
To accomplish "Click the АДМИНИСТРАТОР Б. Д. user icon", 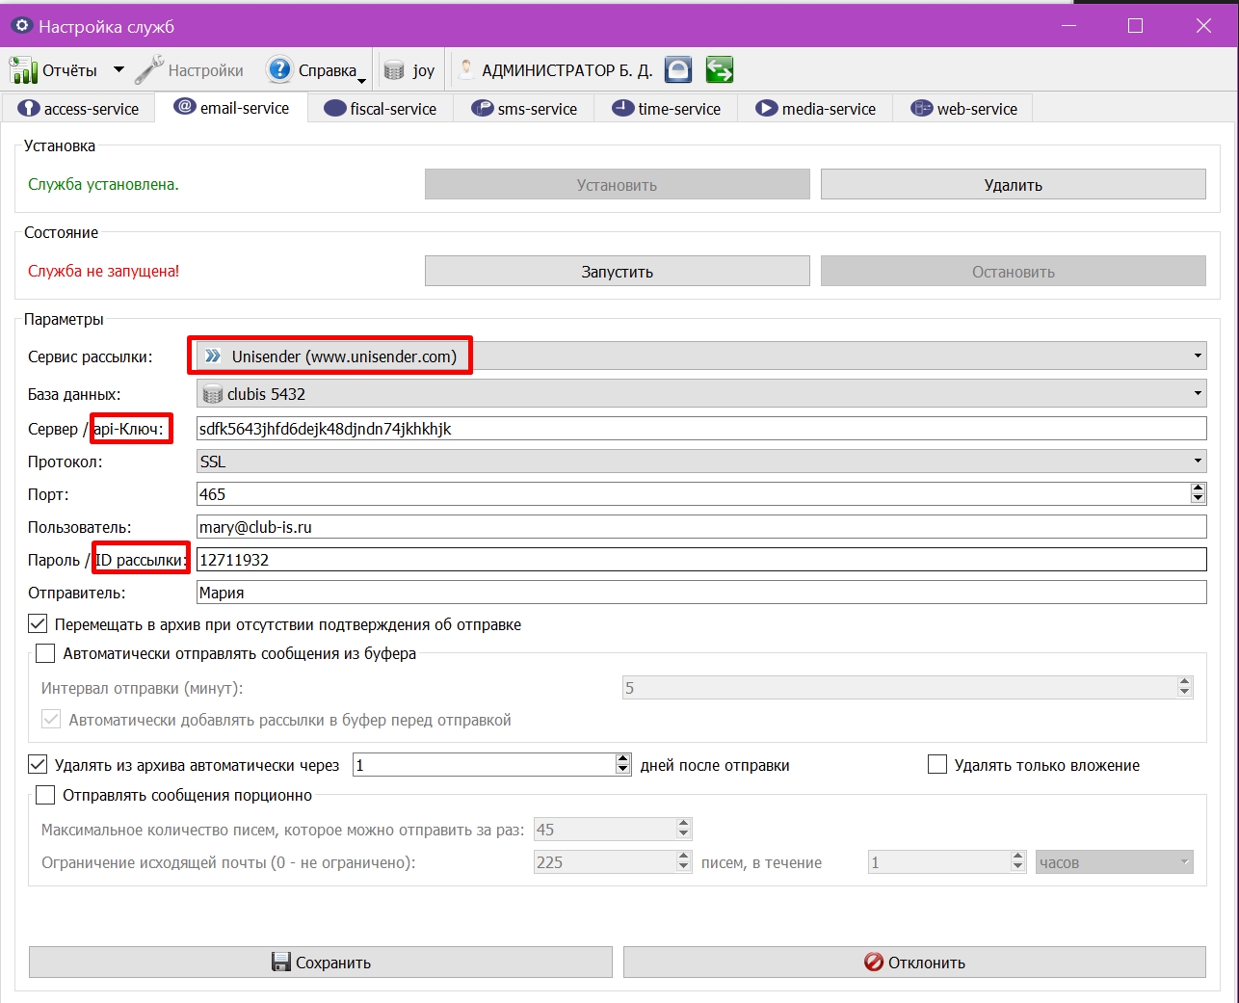I will point(466,69).
